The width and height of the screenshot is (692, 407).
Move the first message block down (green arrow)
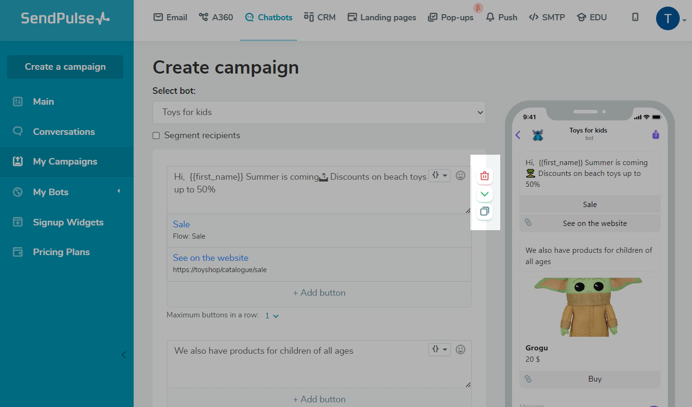(485, 194)
